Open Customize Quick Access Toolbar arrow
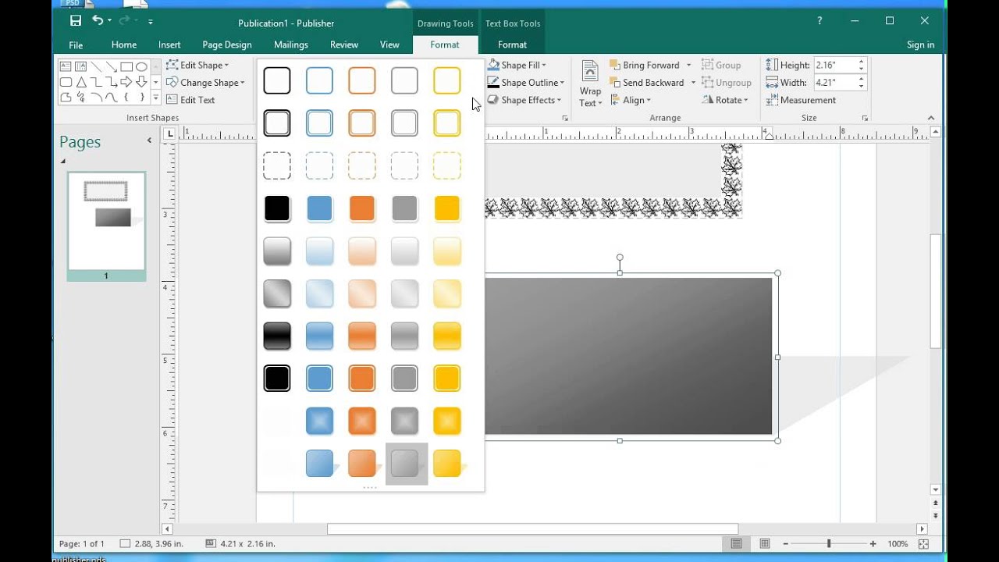Screen dimensions: 999x562 click(x=151, y=22)
